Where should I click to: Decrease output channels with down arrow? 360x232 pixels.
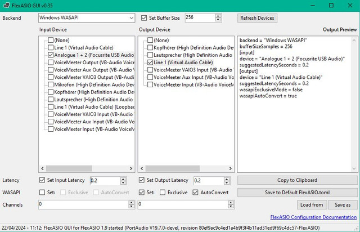[231, 207]
